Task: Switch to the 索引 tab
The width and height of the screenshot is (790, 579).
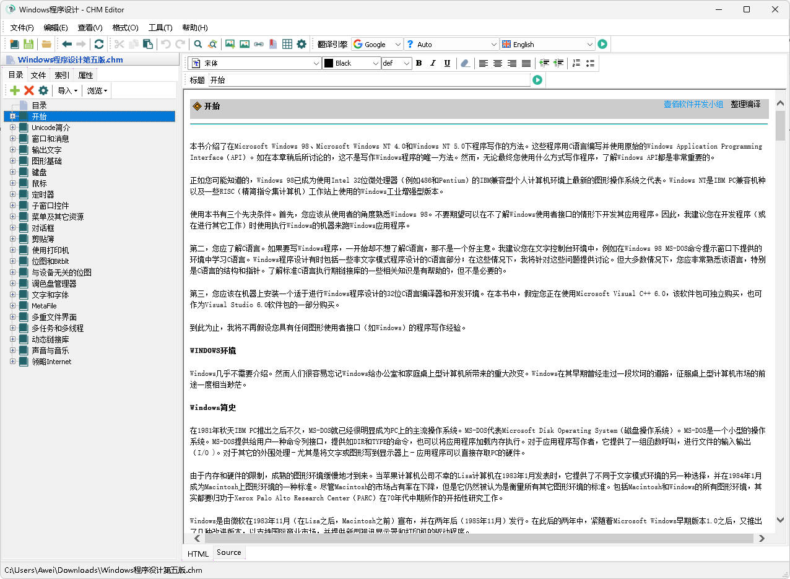Action: click(x=62, y=75)
